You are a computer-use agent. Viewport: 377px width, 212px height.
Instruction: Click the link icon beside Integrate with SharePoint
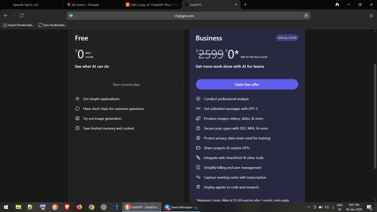coord(198,158)
